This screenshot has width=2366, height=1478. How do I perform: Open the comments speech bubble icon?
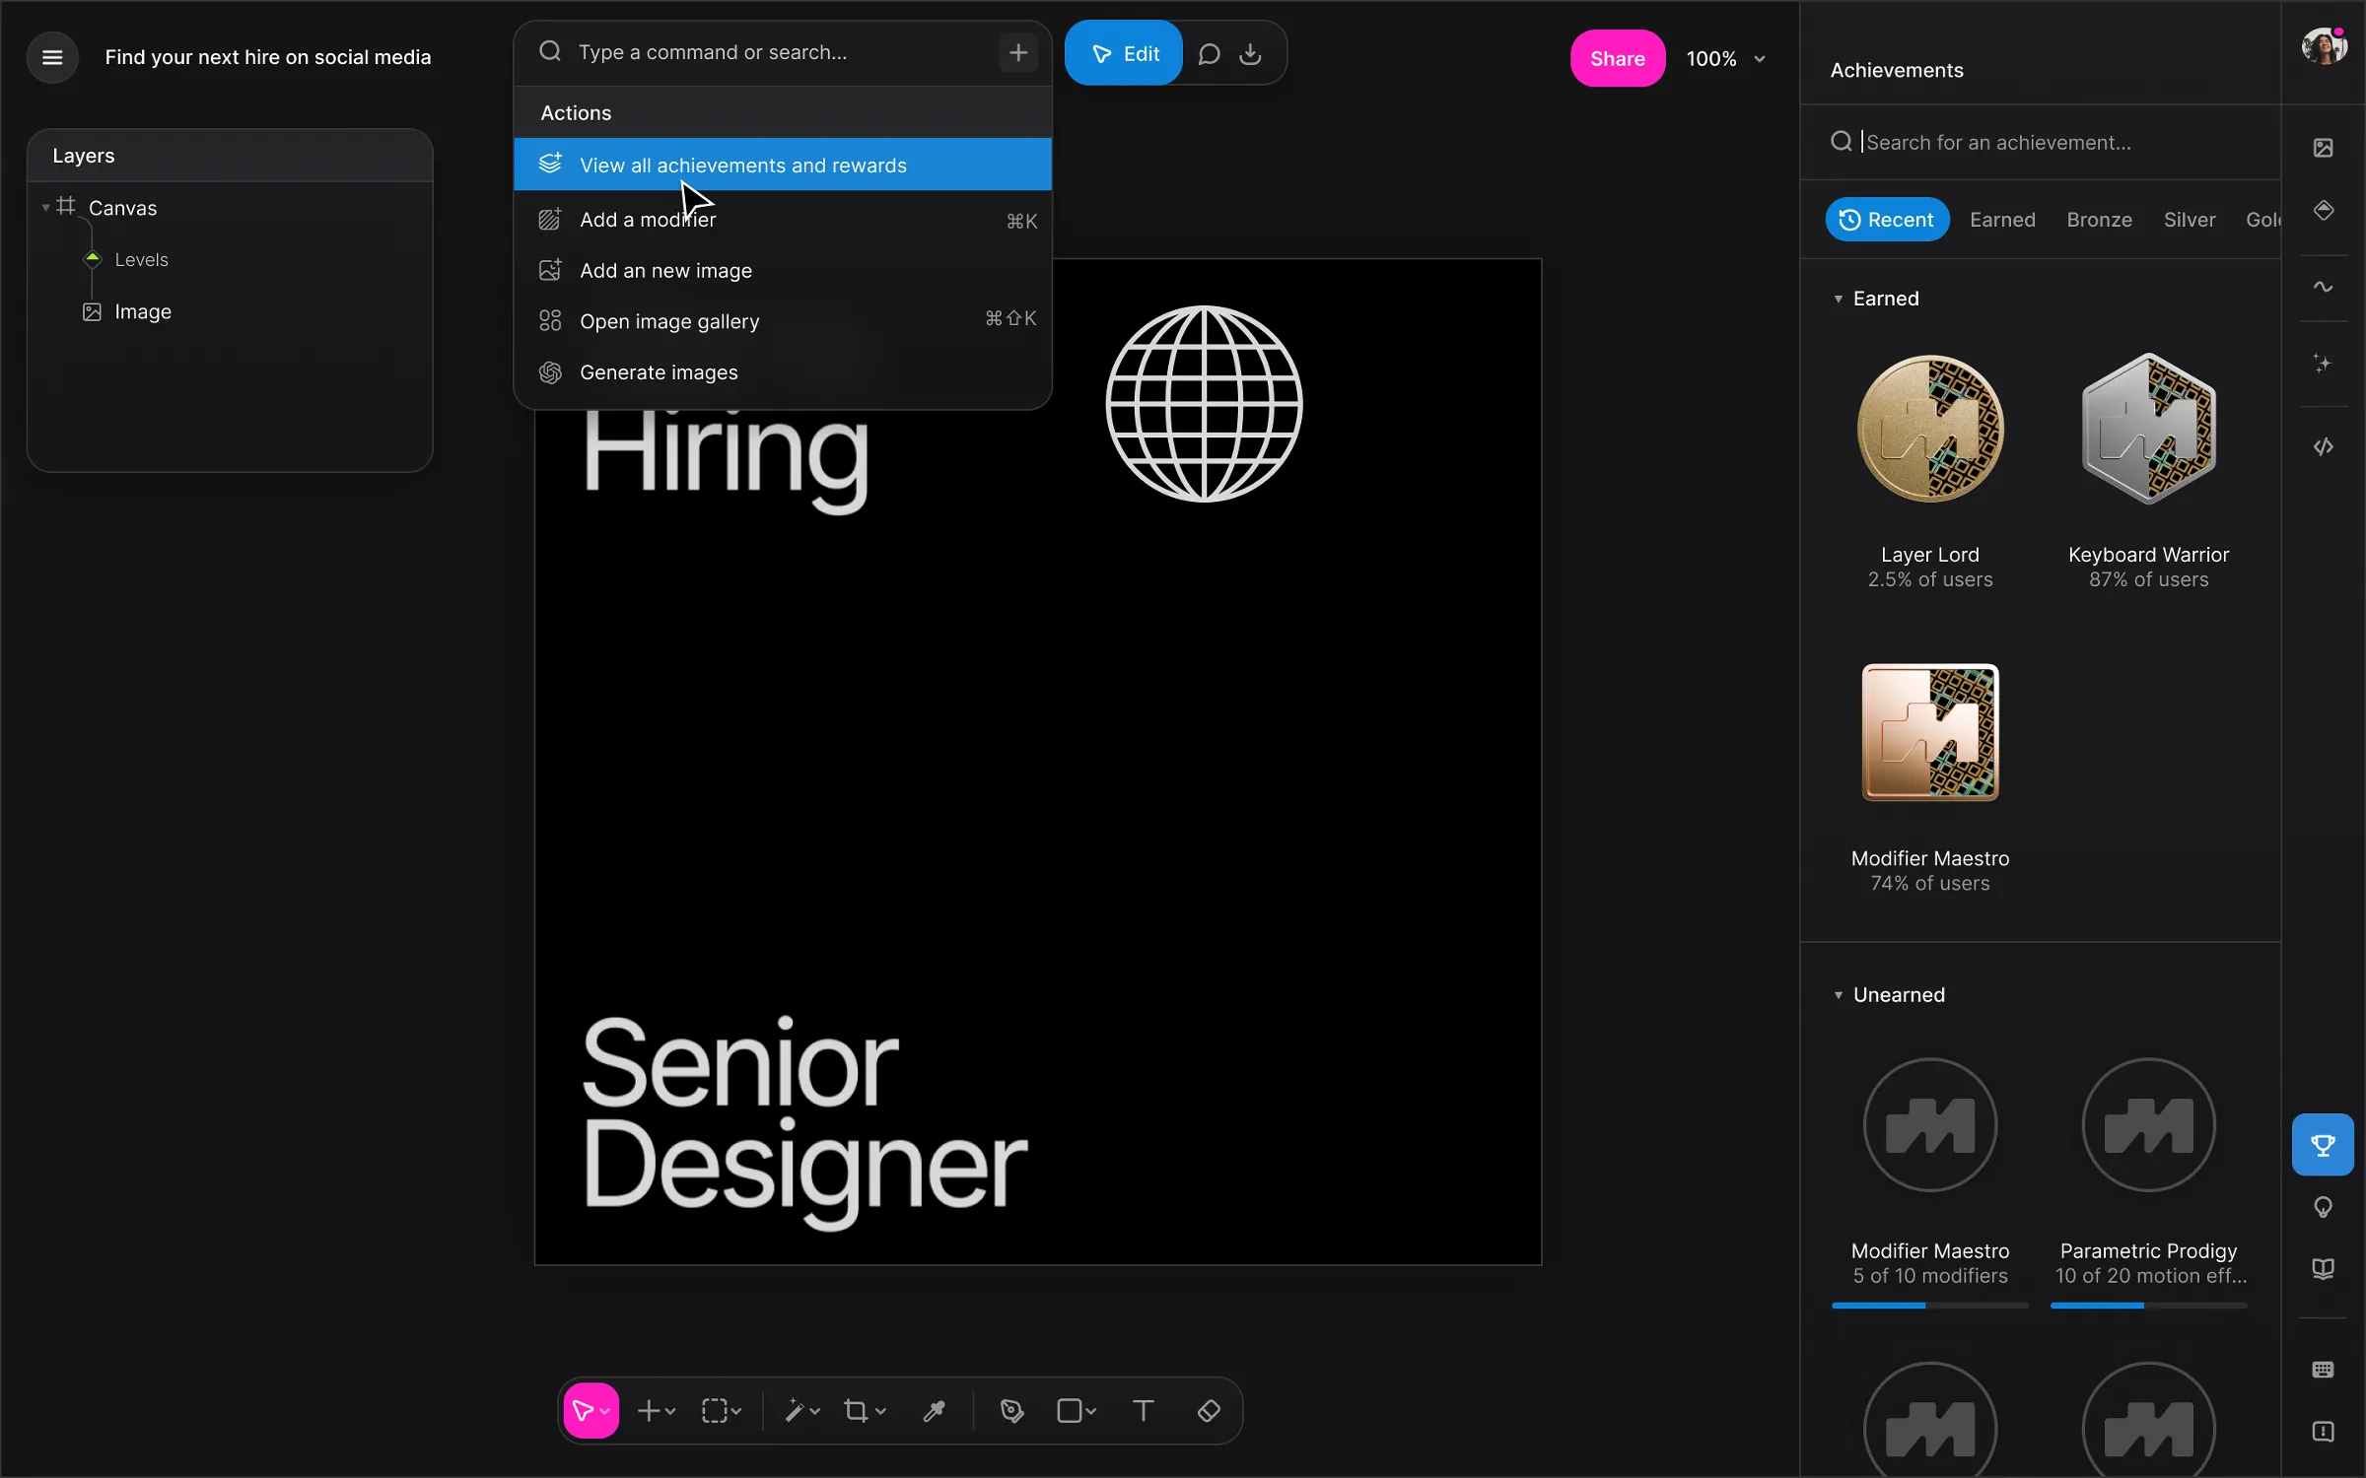click(1209, 54)
